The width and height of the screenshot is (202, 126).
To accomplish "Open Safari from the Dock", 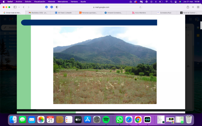I will (x=129, y=119).
